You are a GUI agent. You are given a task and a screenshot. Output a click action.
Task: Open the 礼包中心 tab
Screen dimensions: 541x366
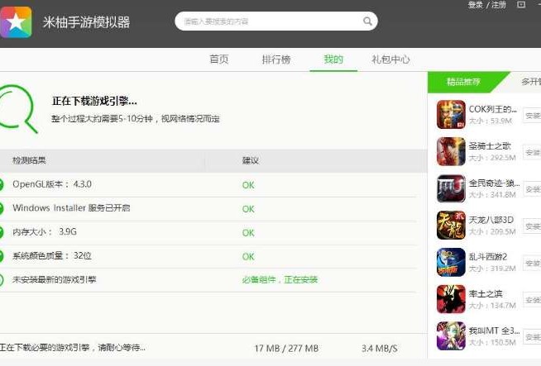point(390,59)
